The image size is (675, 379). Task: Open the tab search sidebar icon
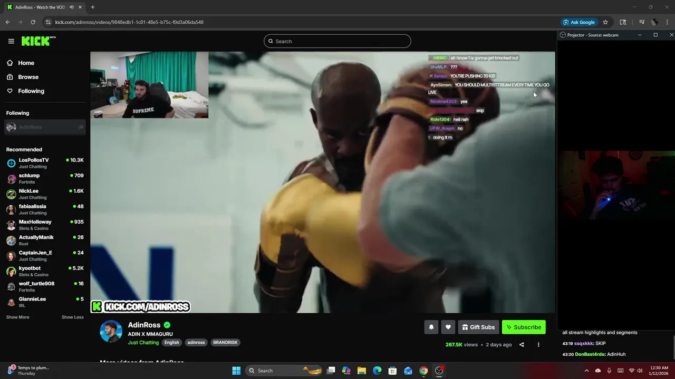pos(623,22)
